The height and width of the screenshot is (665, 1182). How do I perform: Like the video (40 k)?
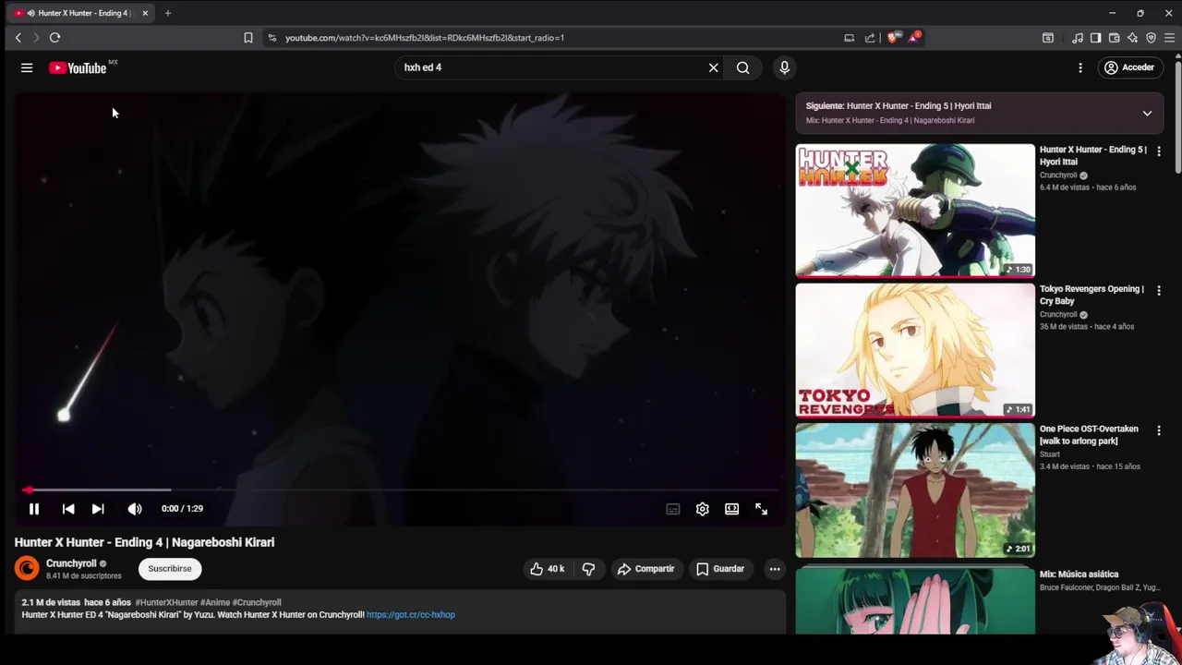547,569
